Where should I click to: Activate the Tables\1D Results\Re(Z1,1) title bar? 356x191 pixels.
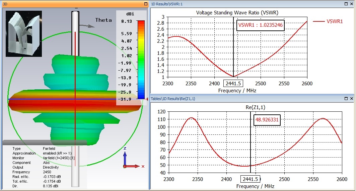(x=234, y=99)
